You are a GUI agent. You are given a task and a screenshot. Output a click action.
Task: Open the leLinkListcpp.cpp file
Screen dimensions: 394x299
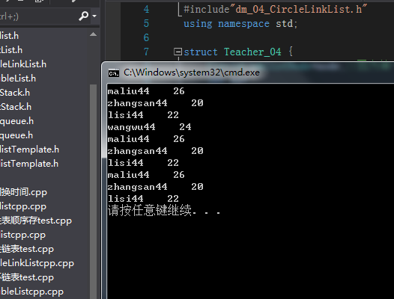[x=37, y=263]
